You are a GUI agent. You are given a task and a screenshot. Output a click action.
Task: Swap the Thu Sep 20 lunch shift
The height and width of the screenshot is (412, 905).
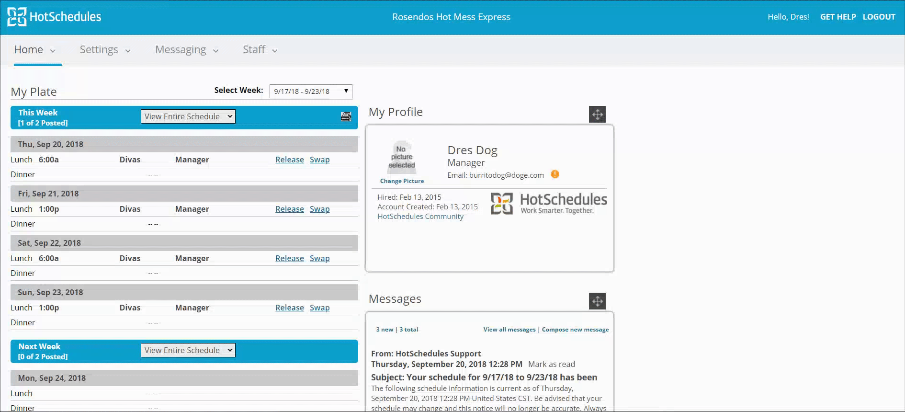point(320,160)
